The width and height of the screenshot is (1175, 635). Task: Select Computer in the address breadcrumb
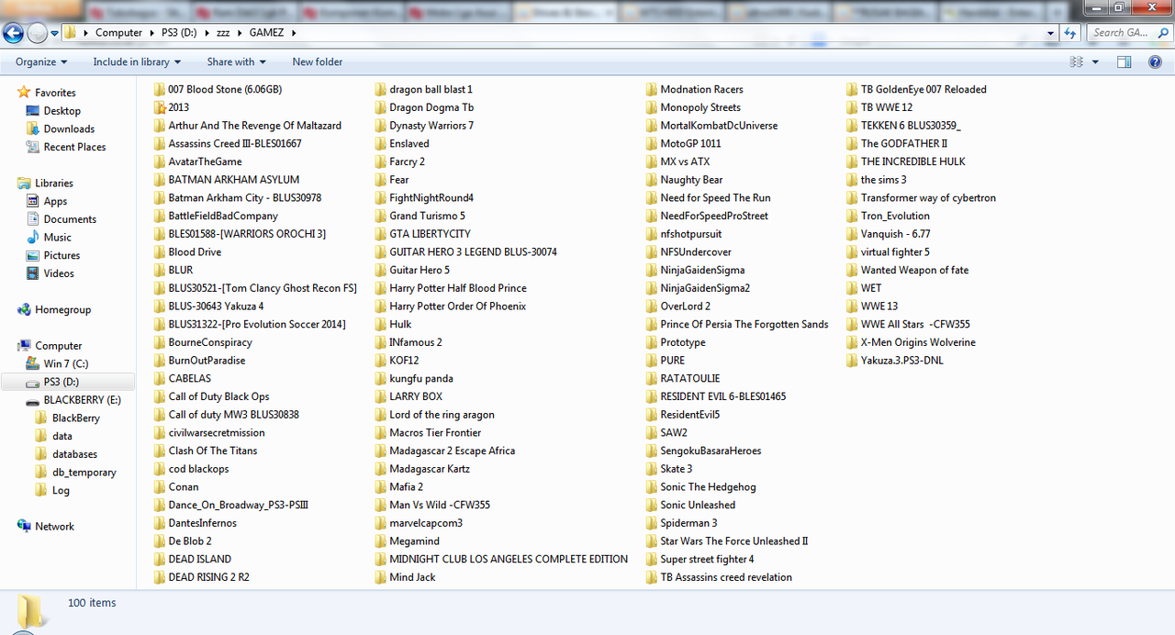point(119,33)
